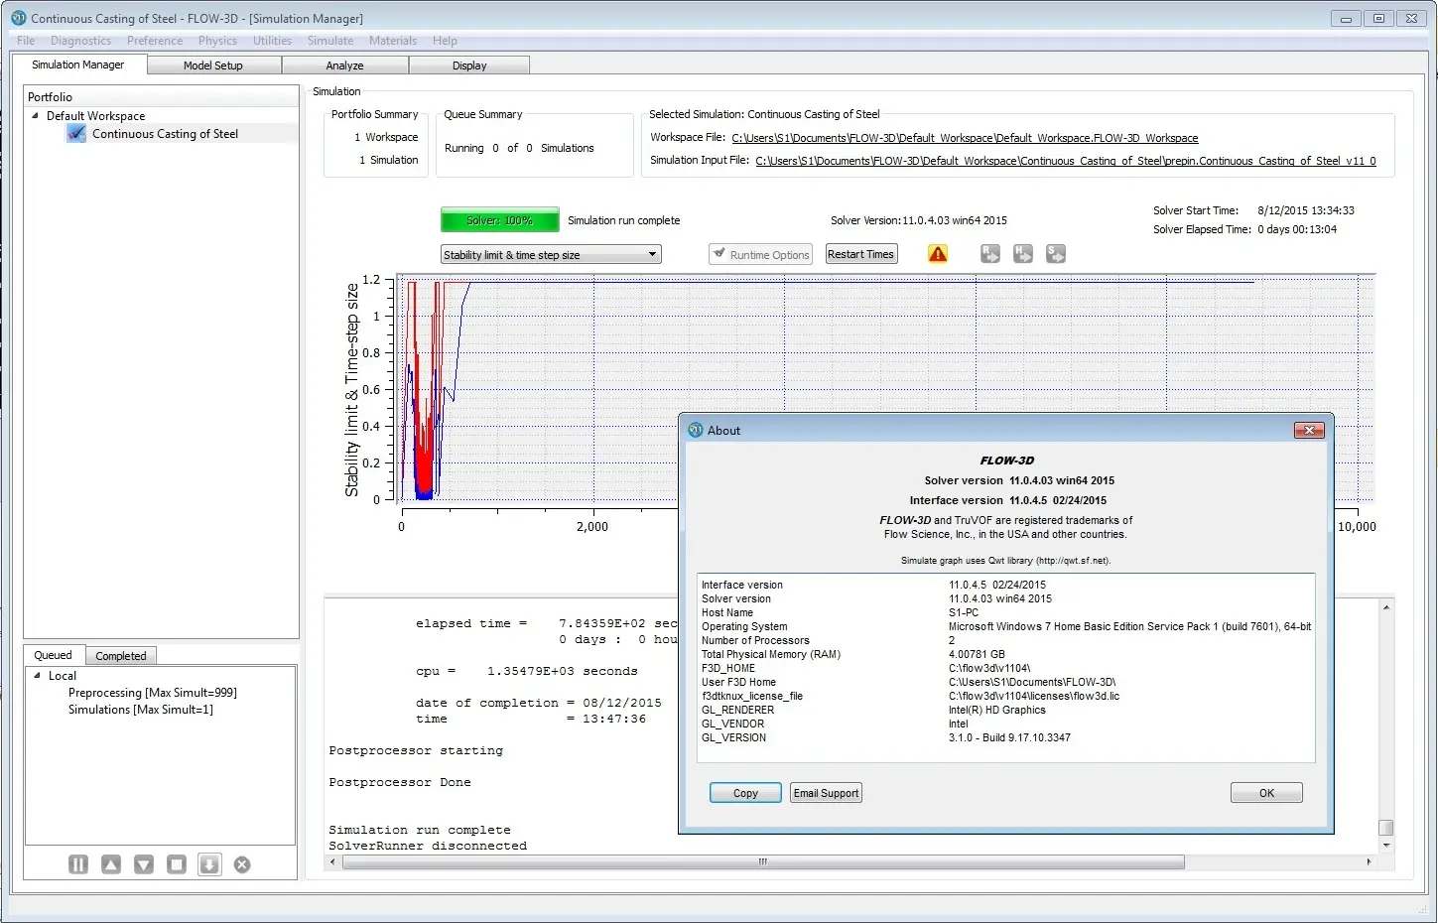Open the Diagnostics menu
Viewport: 1438px width, 923px height.
pyautogui.click(x=81, y=41)
